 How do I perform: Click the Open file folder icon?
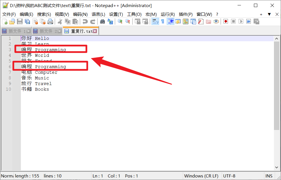coord(12,21)
